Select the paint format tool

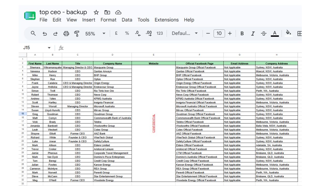77,34
